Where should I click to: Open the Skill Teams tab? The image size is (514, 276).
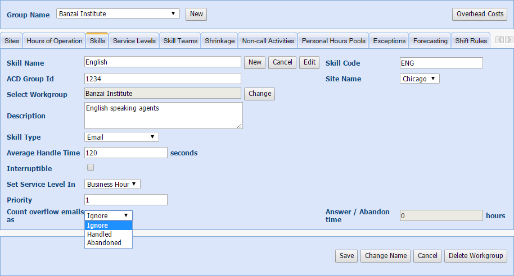point(181,41)
